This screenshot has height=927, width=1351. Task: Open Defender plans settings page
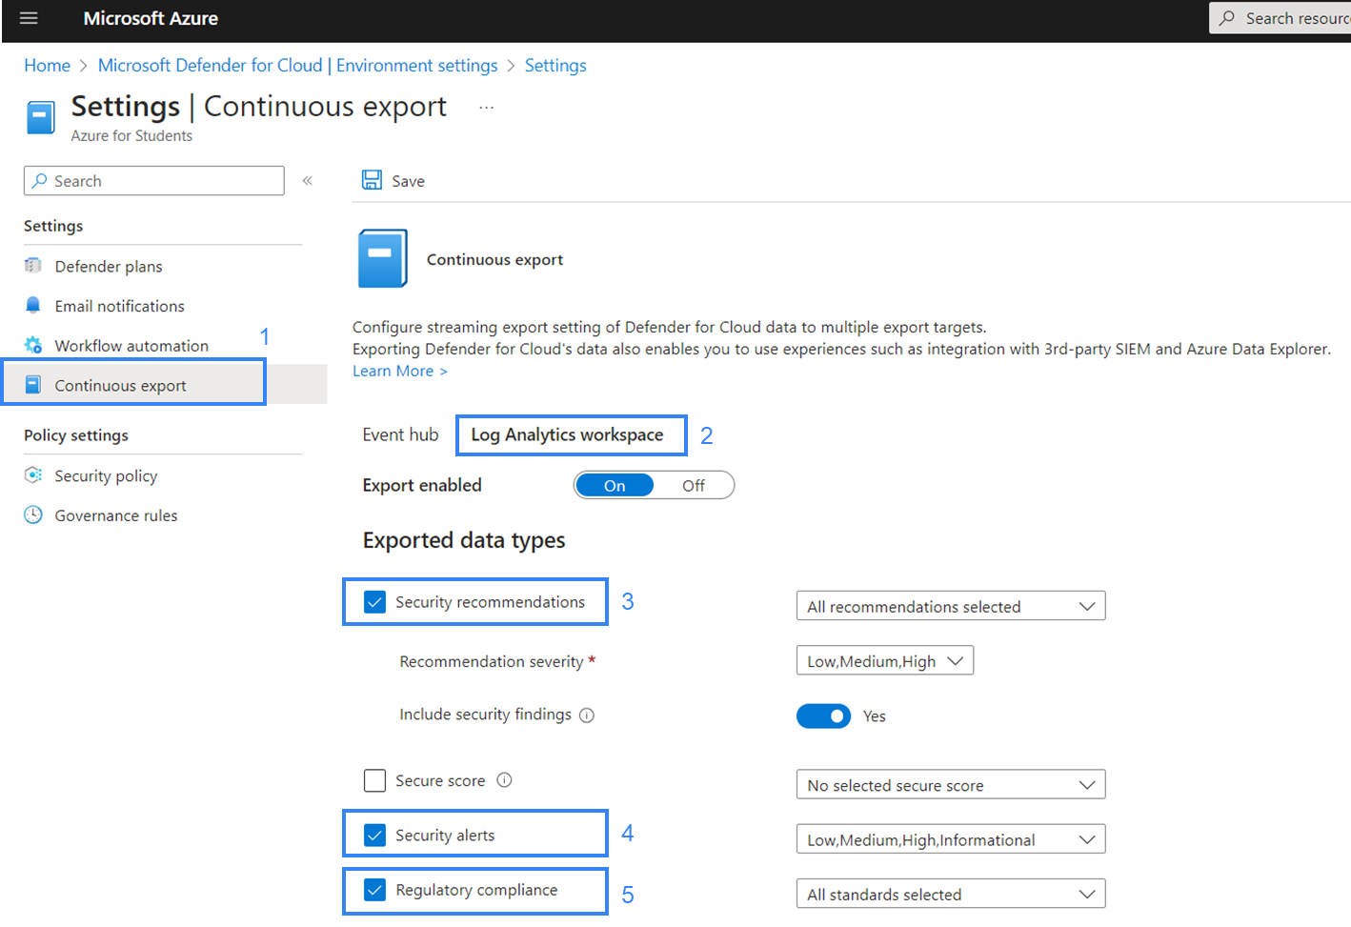click(x=109, y=266)
